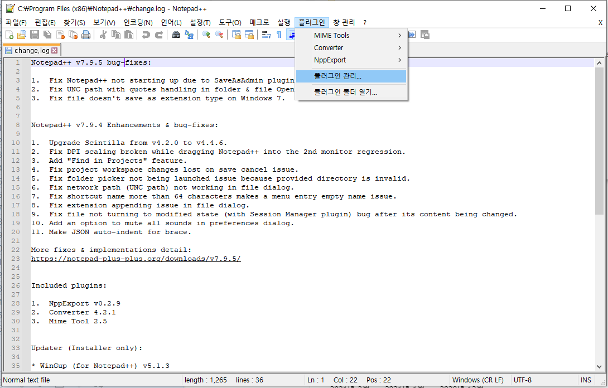Open the 언어(L) menu

[171, 22]
